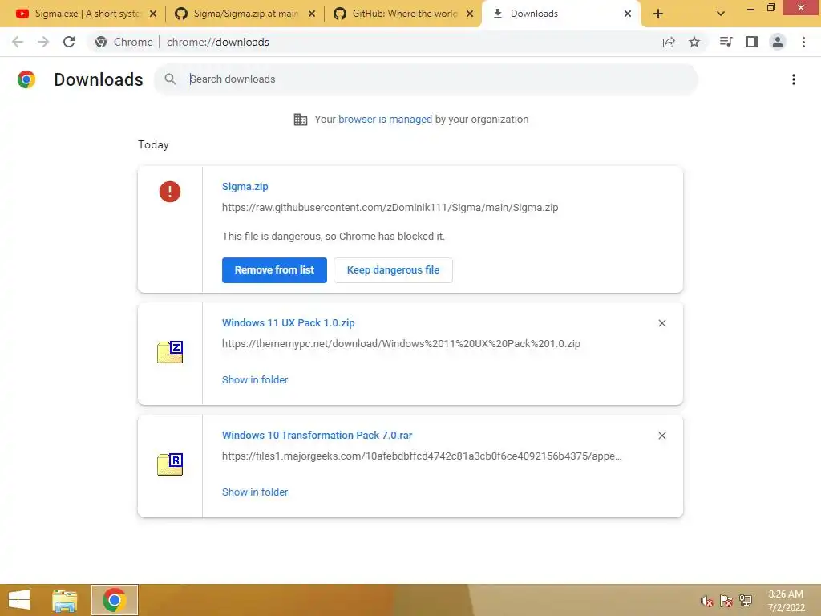This screenshot has width=821, height=616.
Task: Click the red danger warning icon for Sigma.zip
Action: pos(170,192)
